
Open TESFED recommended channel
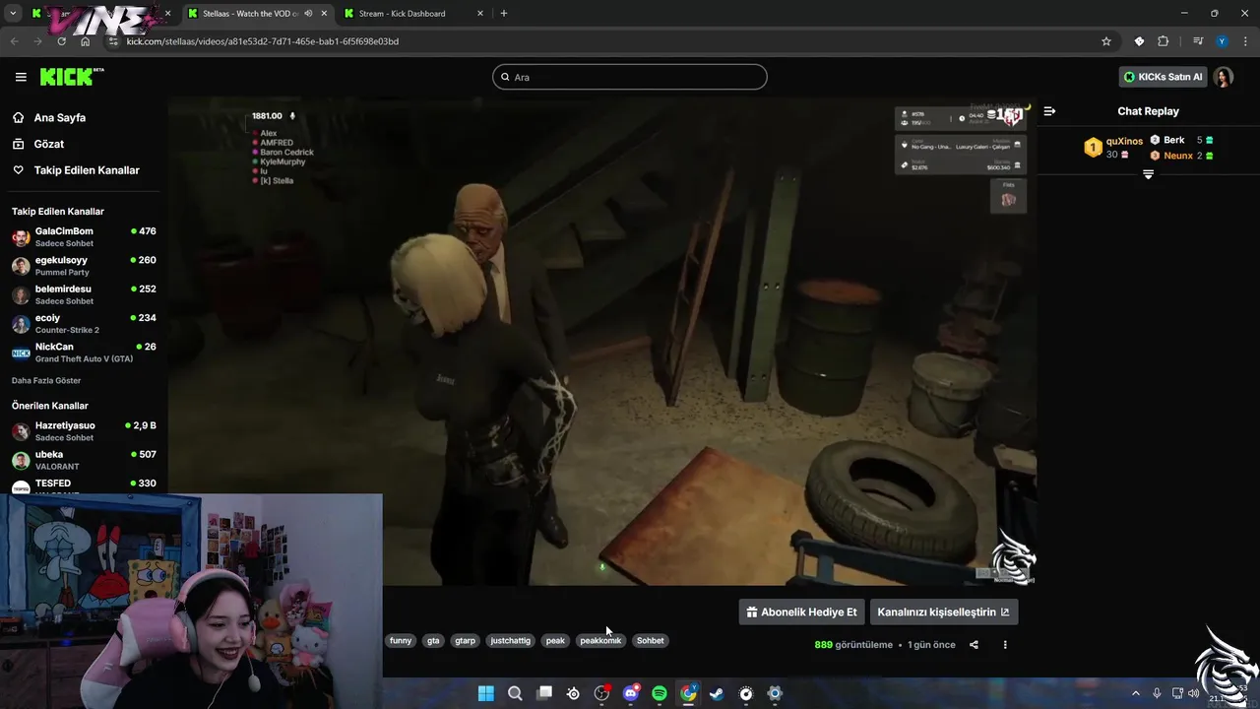tap(84, 486)
